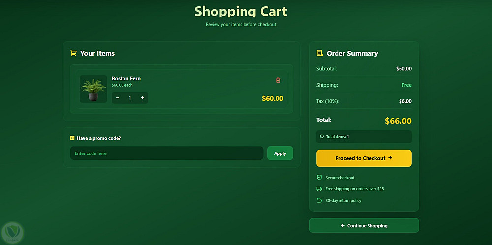Proceed to Checkout
Image resolution: width=492 pixels, height=245 pixels.
(x=364, y=158)
